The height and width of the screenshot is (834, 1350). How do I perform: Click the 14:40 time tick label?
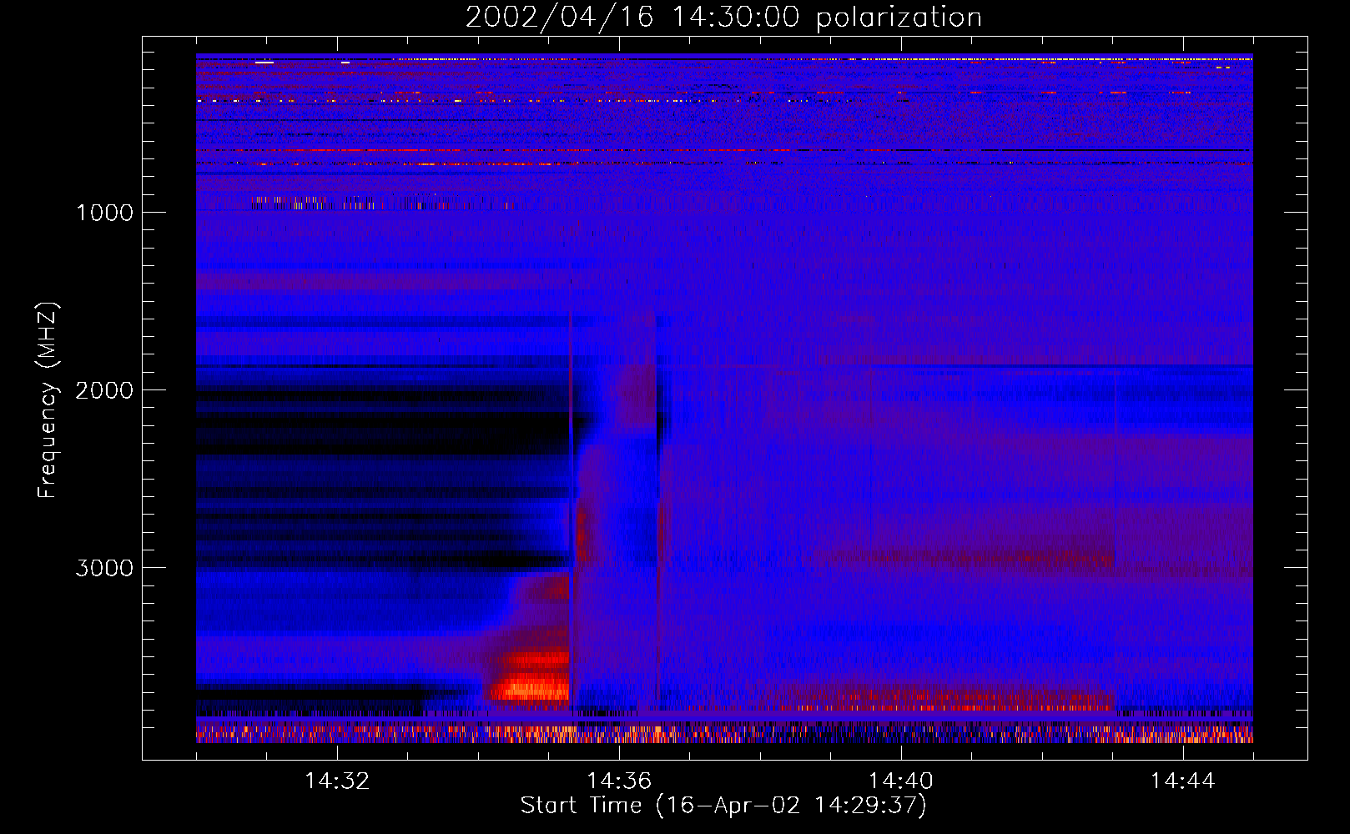point(901,781)
